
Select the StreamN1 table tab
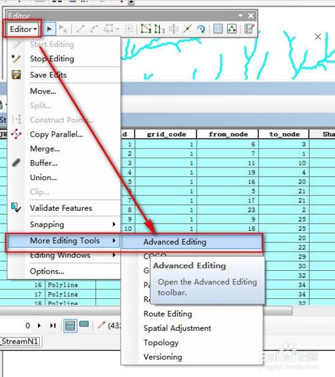[20, 342]
